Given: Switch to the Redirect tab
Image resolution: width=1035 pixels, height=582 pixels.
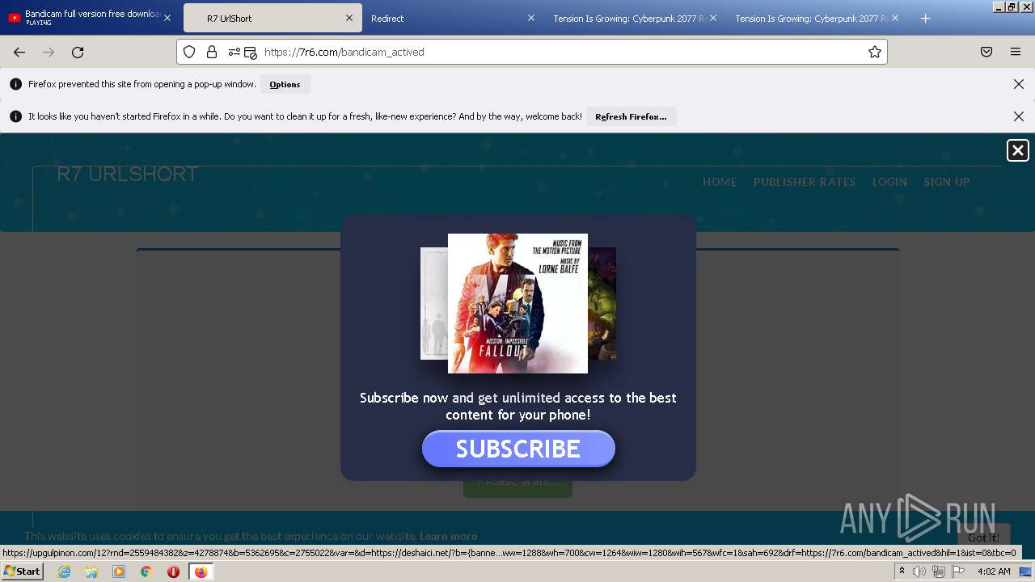Looking at the screenshot, I should point(454,18).
